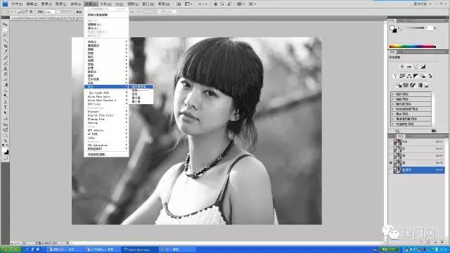Add a Vibrance adjustment

(x=395, y=76)
